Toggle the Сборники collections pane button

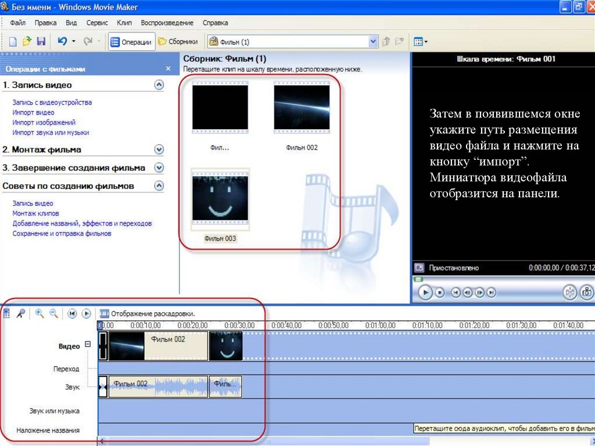tap(178, 42)
